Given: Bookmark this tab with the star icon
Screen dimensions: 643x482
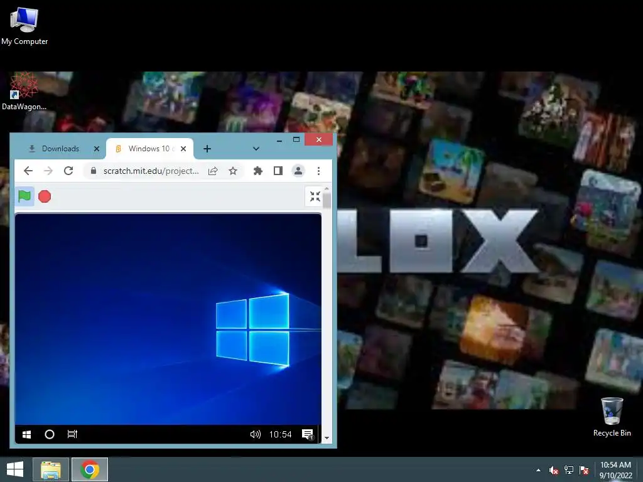Looking at the screenshot, I should point(233,171).
